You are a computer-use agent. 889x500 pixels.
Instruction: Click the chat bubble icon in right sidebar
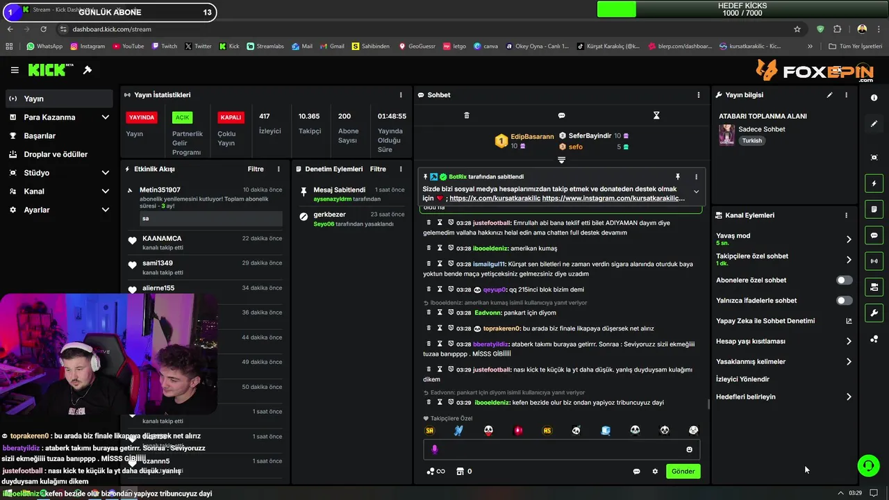[x=874, y=235]
